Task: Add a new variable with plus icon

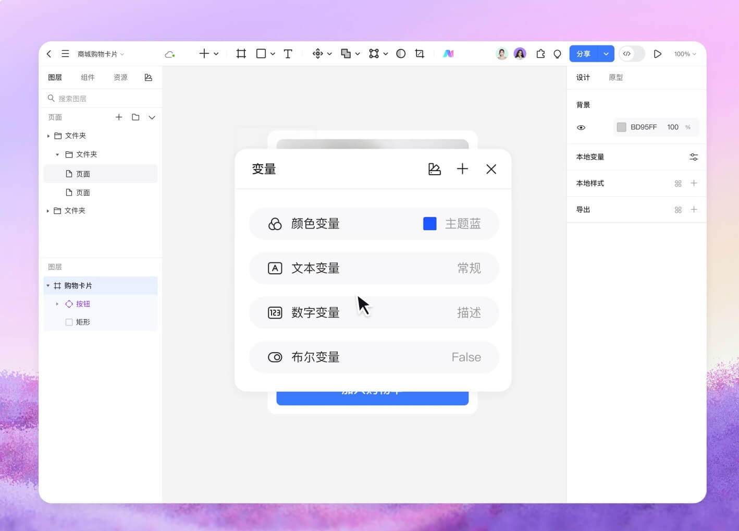Action: coord(462,169)
